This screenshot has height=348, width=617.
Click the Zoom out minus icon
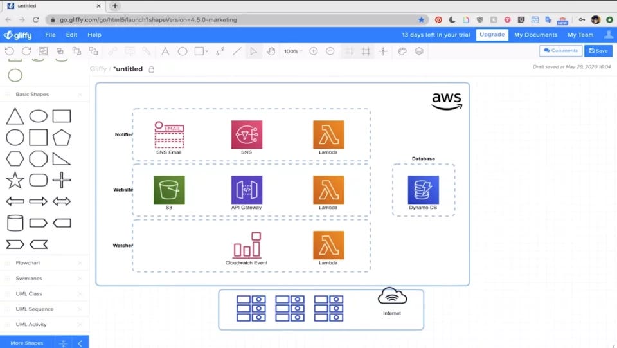coord(330,51)
